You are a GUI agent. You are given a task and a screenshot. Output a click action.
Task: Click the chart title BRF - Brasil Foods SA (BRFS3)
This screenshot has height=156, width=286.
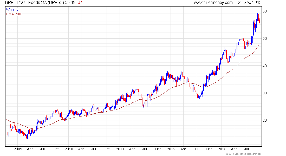pyautogui.click(x=35, y=3)
